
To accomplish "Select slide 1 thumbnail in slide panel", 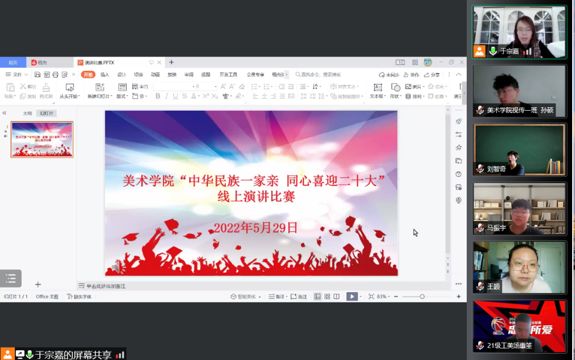I will [42, 139].
